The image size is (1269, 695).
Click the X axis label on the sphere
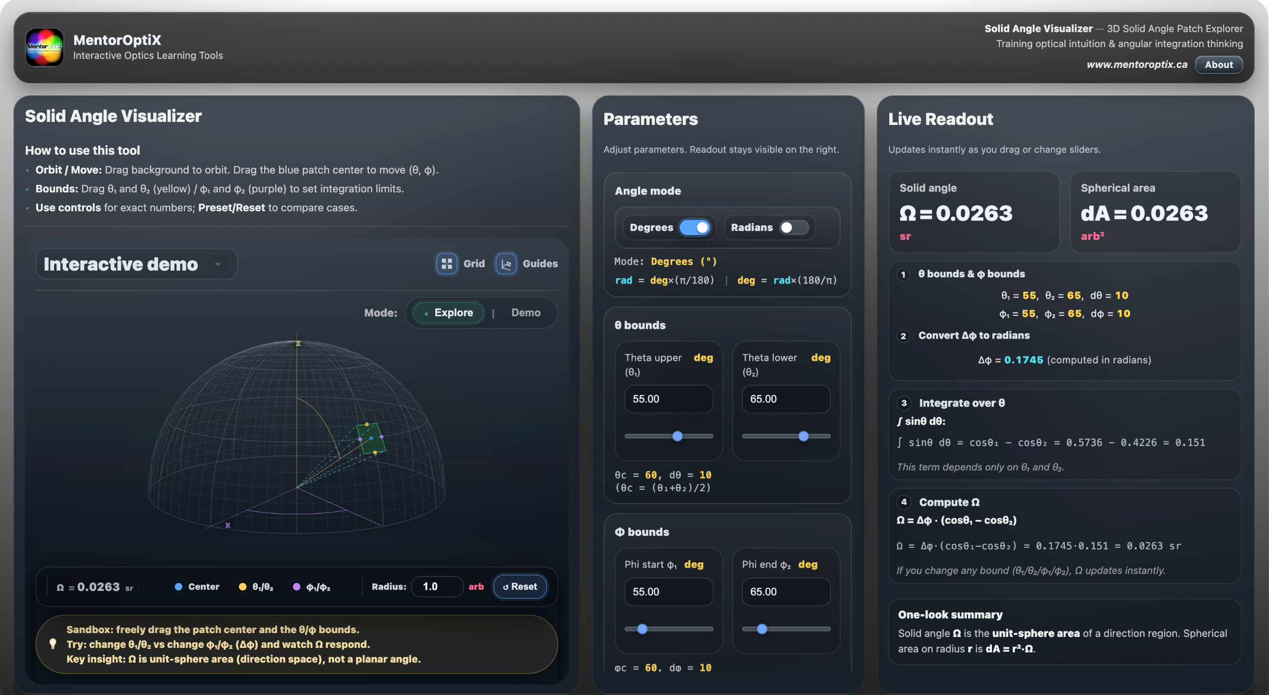pyautogui.click(x=228, y=525)
